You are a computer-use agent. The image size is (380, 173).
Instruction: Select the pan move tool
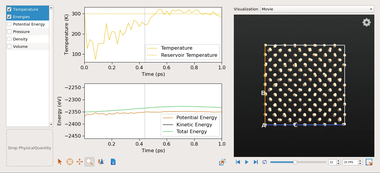tap(79, 162)
